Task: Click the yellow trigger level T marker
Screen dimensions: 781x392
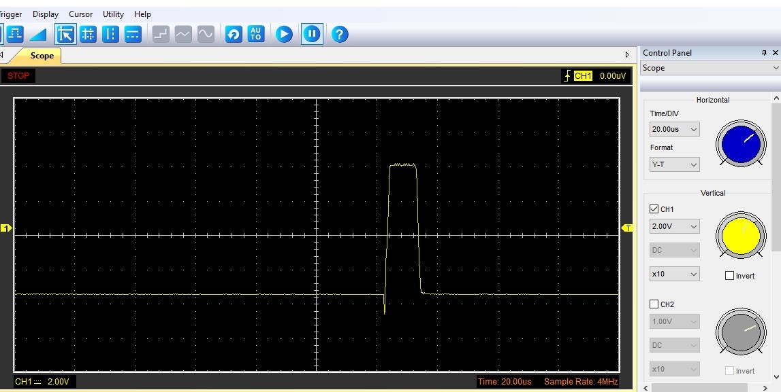Action: (627, 228)
